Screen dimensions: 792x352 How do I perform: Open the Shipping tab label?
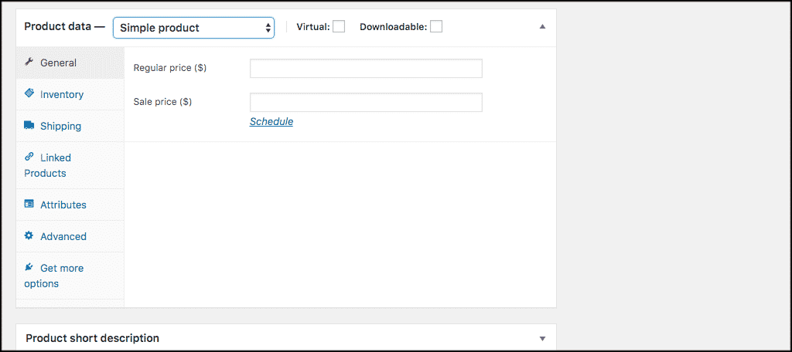pos(60,126)
